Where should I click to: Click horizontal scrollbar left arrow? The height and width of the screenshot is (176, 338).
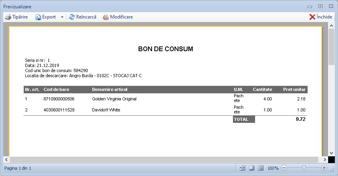pos(6,159)
